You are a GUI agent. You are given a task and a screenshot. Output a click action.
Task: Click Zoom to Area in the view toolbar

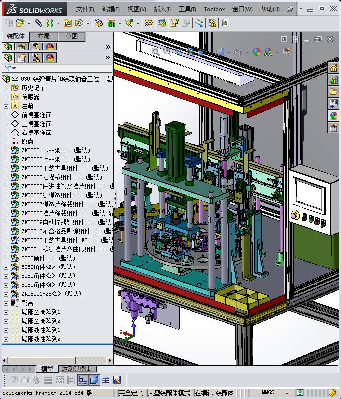coord(167,52)
